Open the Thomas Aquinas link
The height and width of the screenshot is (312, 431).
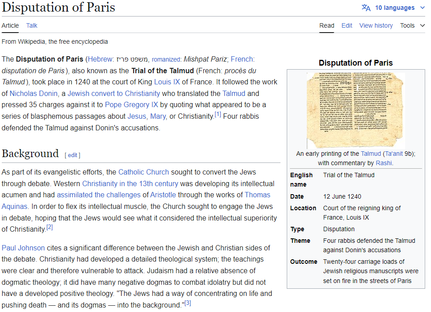tap(257, 195)
